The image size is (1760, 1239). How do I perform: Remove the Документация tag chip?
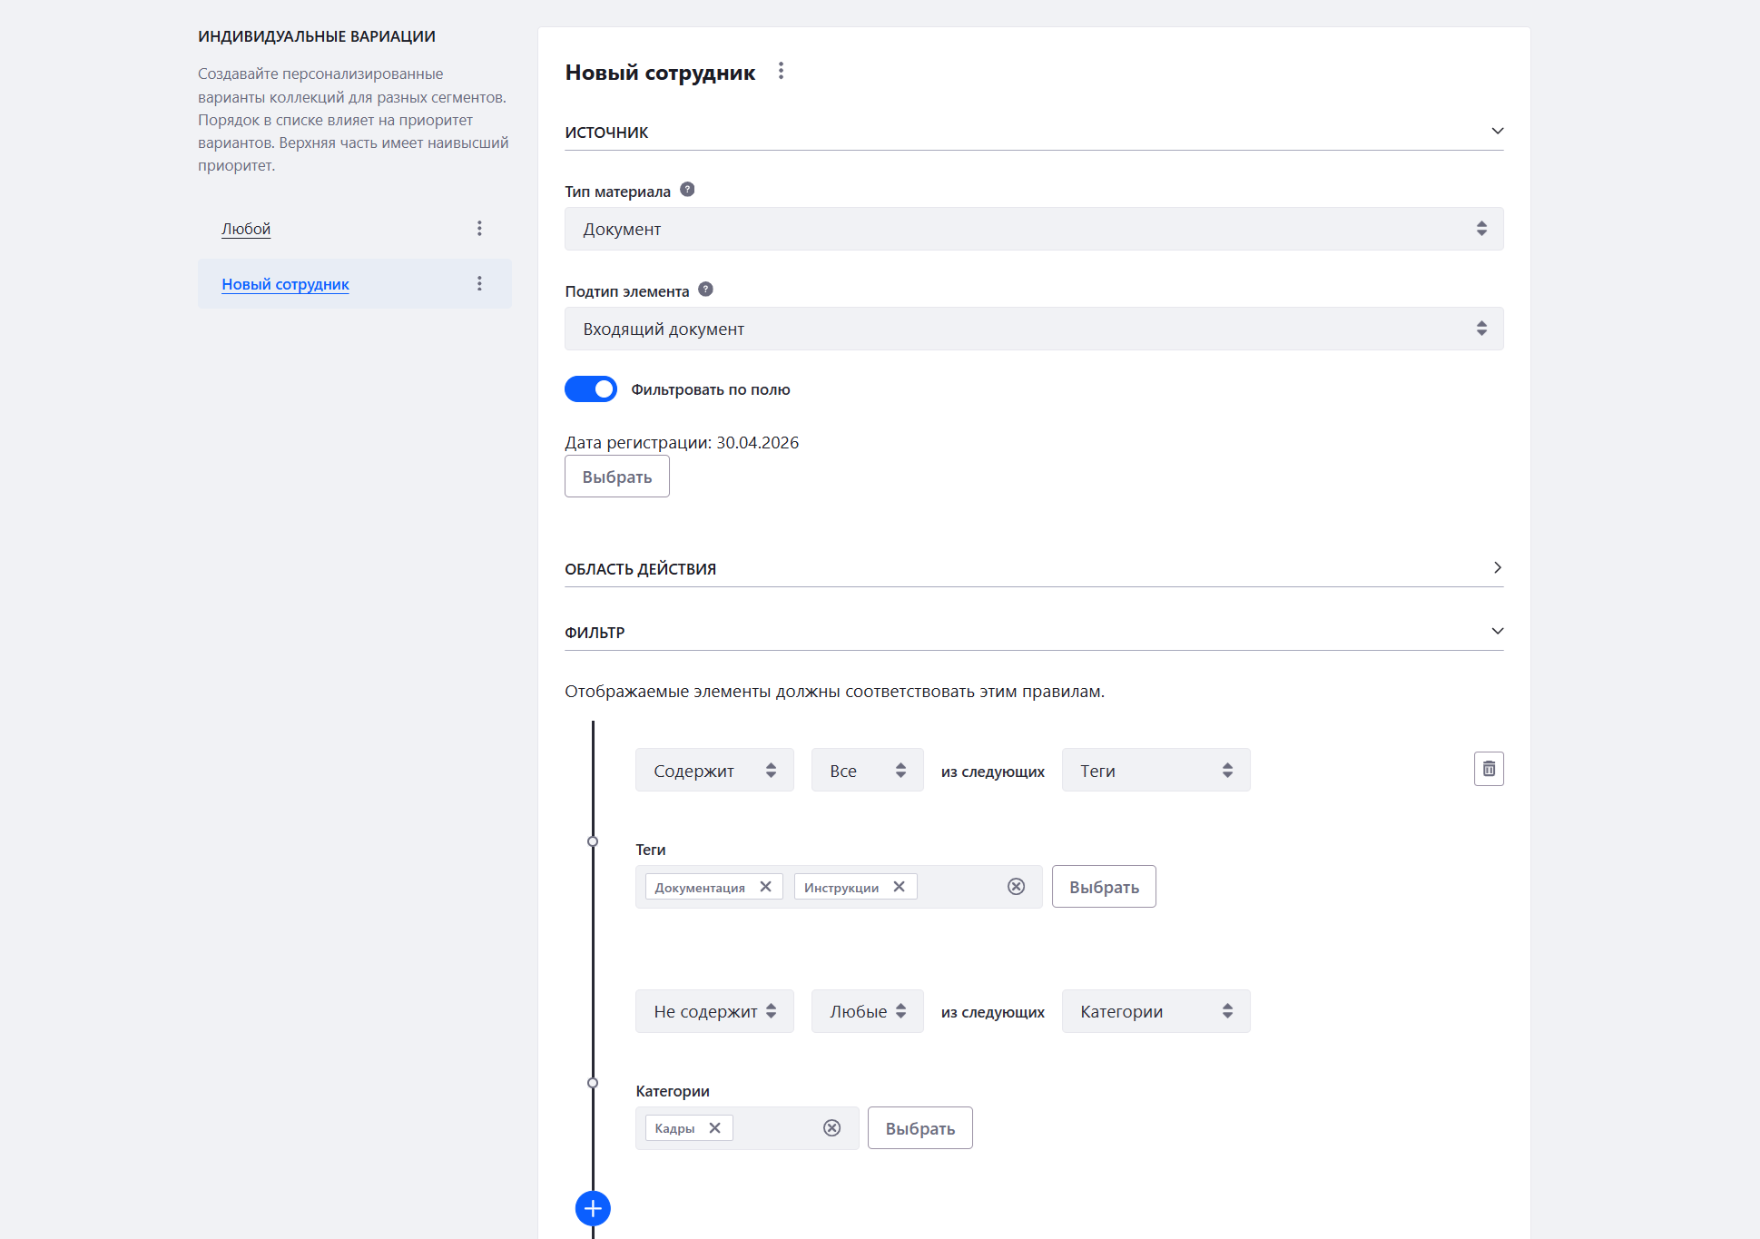tap(766, 887)
